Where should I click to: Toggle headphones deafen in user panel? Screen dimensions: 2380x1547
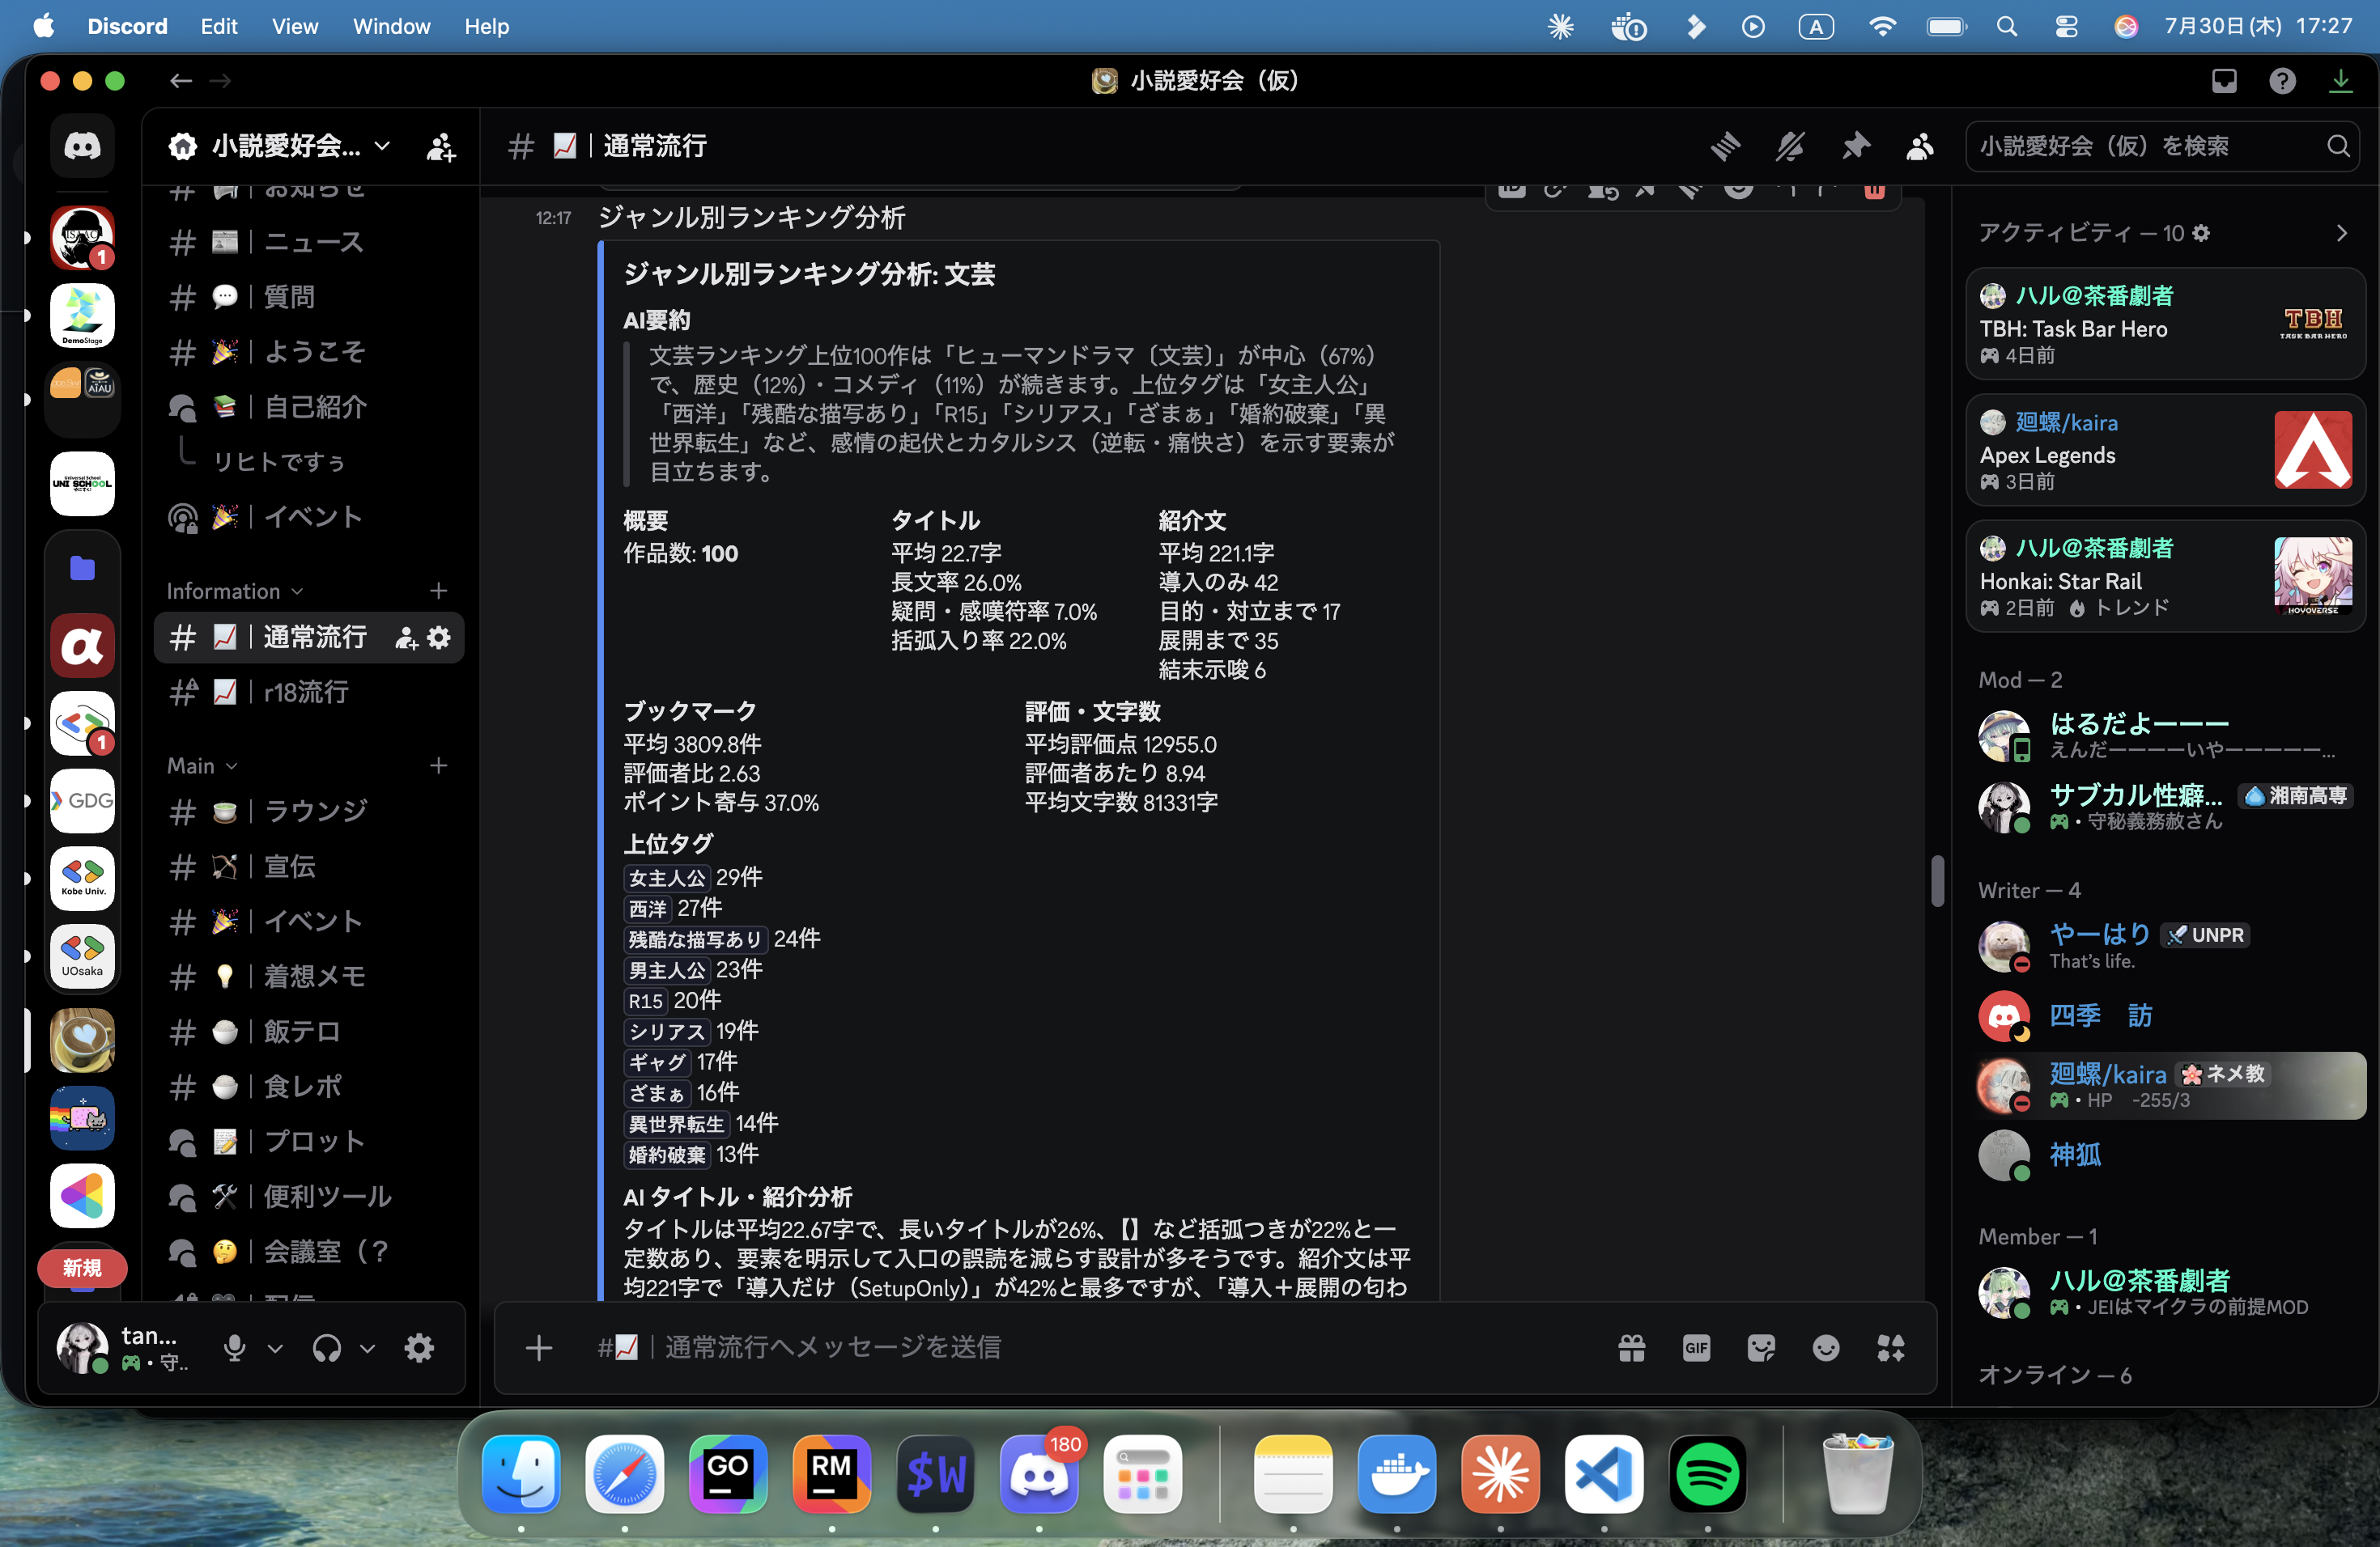pyautogui.click(x=327, y=1348)
